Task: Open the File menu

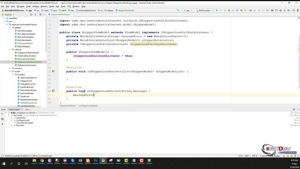Action: (2, 6)
